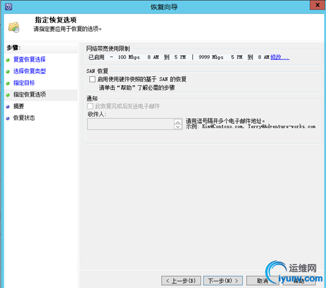Click the green bullet beside 指定目标
This screenshot has width=326, height=288.
(8, 83)
